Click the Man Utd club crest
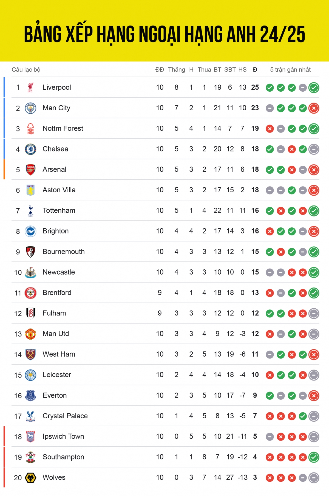This screenshot has width=329, height=496. point(30,334)
